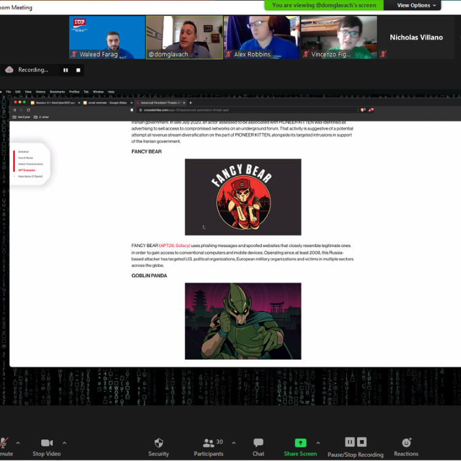Select Waleed Farag's video thumbnail
The image size is (461, 461).
click(107, 37)
